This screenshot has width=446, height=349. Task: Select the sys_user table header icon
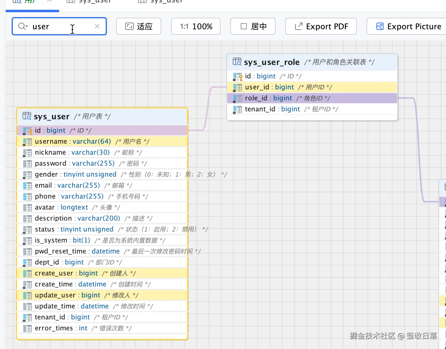(x=27, y=116)
